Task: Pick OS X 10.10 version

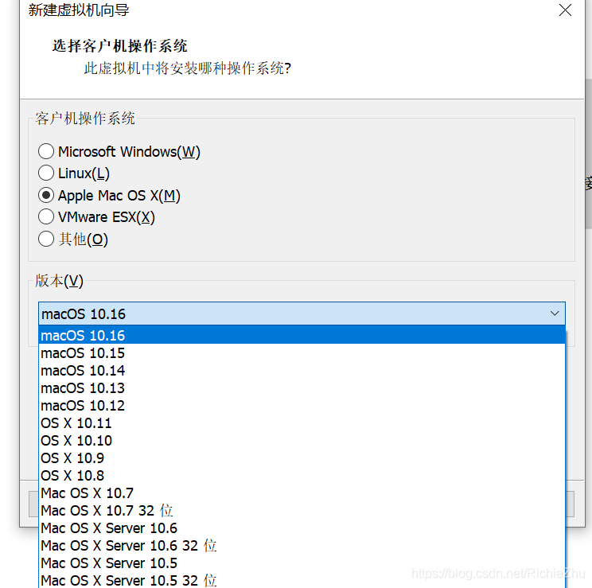Action: pyautogui.click(x=302, y=440)
